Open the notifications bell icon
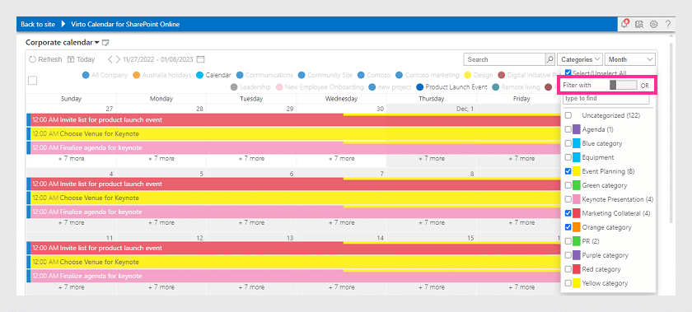The image size is (692, 312). coord(624,24)
